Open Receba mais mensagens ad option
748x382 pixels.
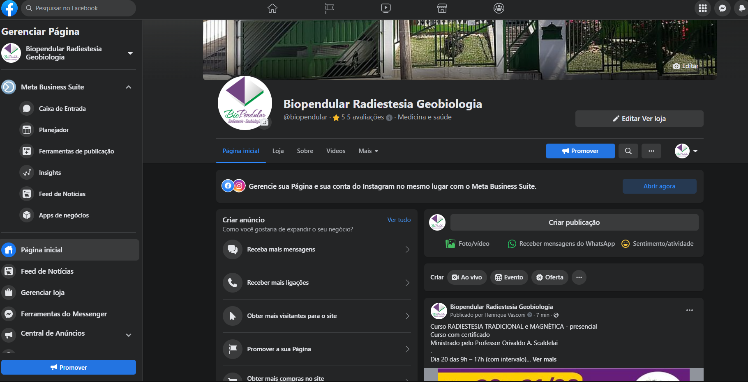[x=317, y=249]
